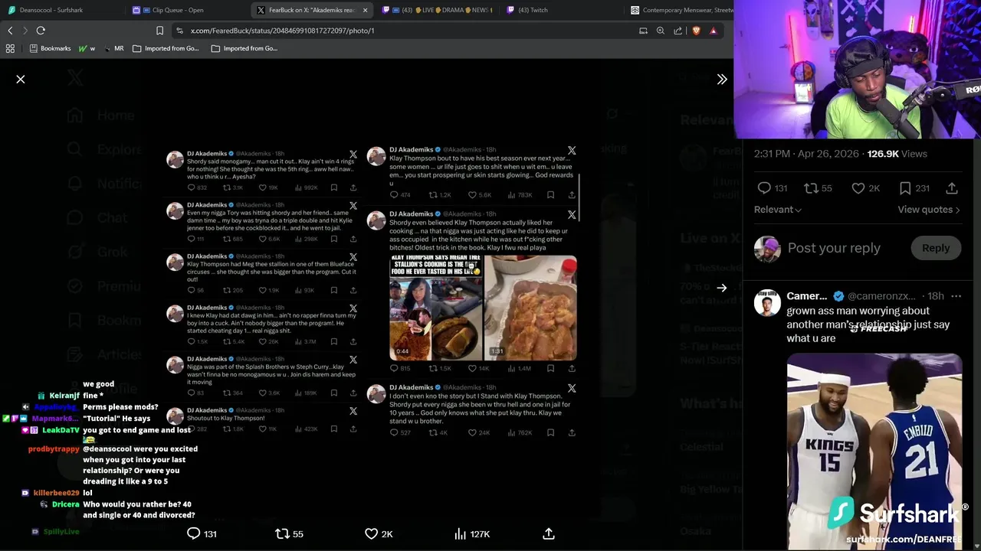981x551 pixels.
Task: Click the browser back button
Action: click(10, 31)
